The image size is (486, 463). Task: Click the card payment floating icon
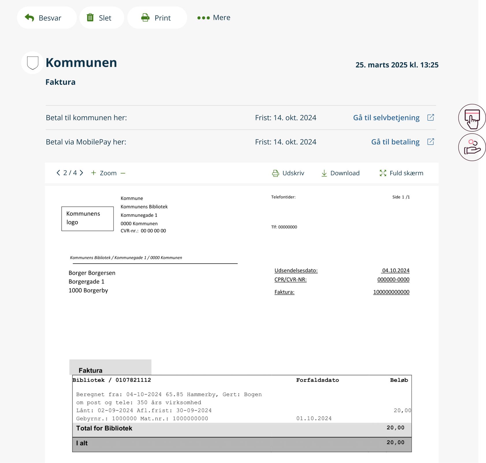tap(472, 118)
